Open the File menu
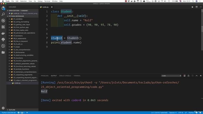This screenshot has height=114, width=203. (x=13, y=1)
